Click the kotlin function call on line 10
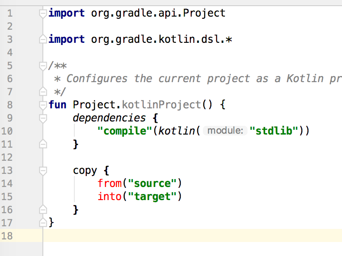Viewport: 342px width, 256px height. 177,131
